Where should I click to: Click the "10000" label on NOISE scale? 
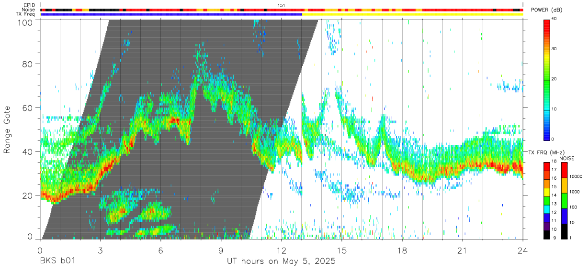[576, 176]
